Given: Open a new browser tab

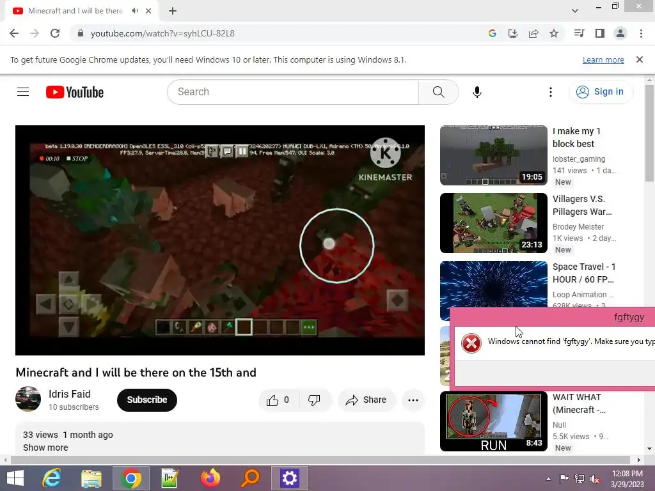Looking at the screenshot, I should click(173, 11).
